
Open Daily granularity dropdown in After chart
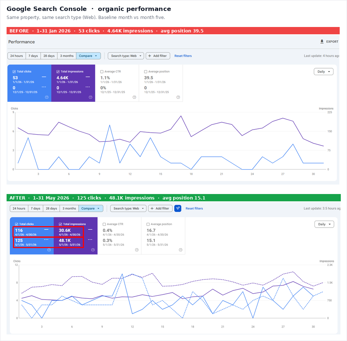click(x=324, y=224)
